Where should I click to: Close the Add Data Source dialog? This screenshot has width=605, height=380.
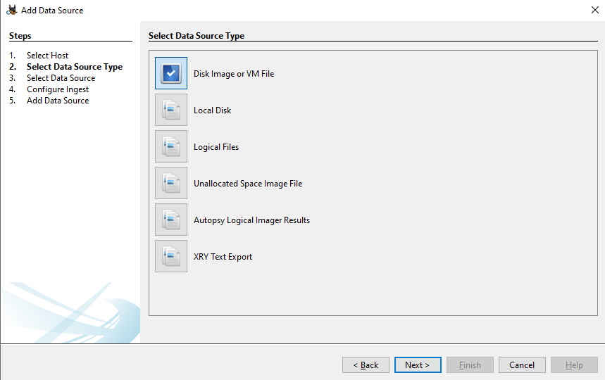click(594, 10)
